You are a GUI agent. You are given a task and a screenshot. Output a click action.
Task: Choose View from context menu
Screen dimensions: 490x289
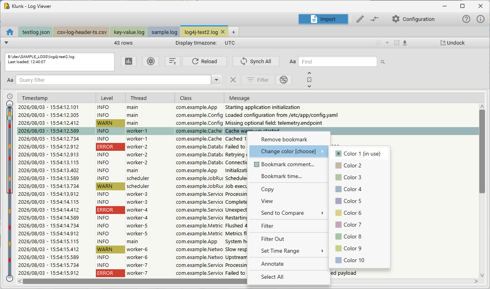(288, 201)
